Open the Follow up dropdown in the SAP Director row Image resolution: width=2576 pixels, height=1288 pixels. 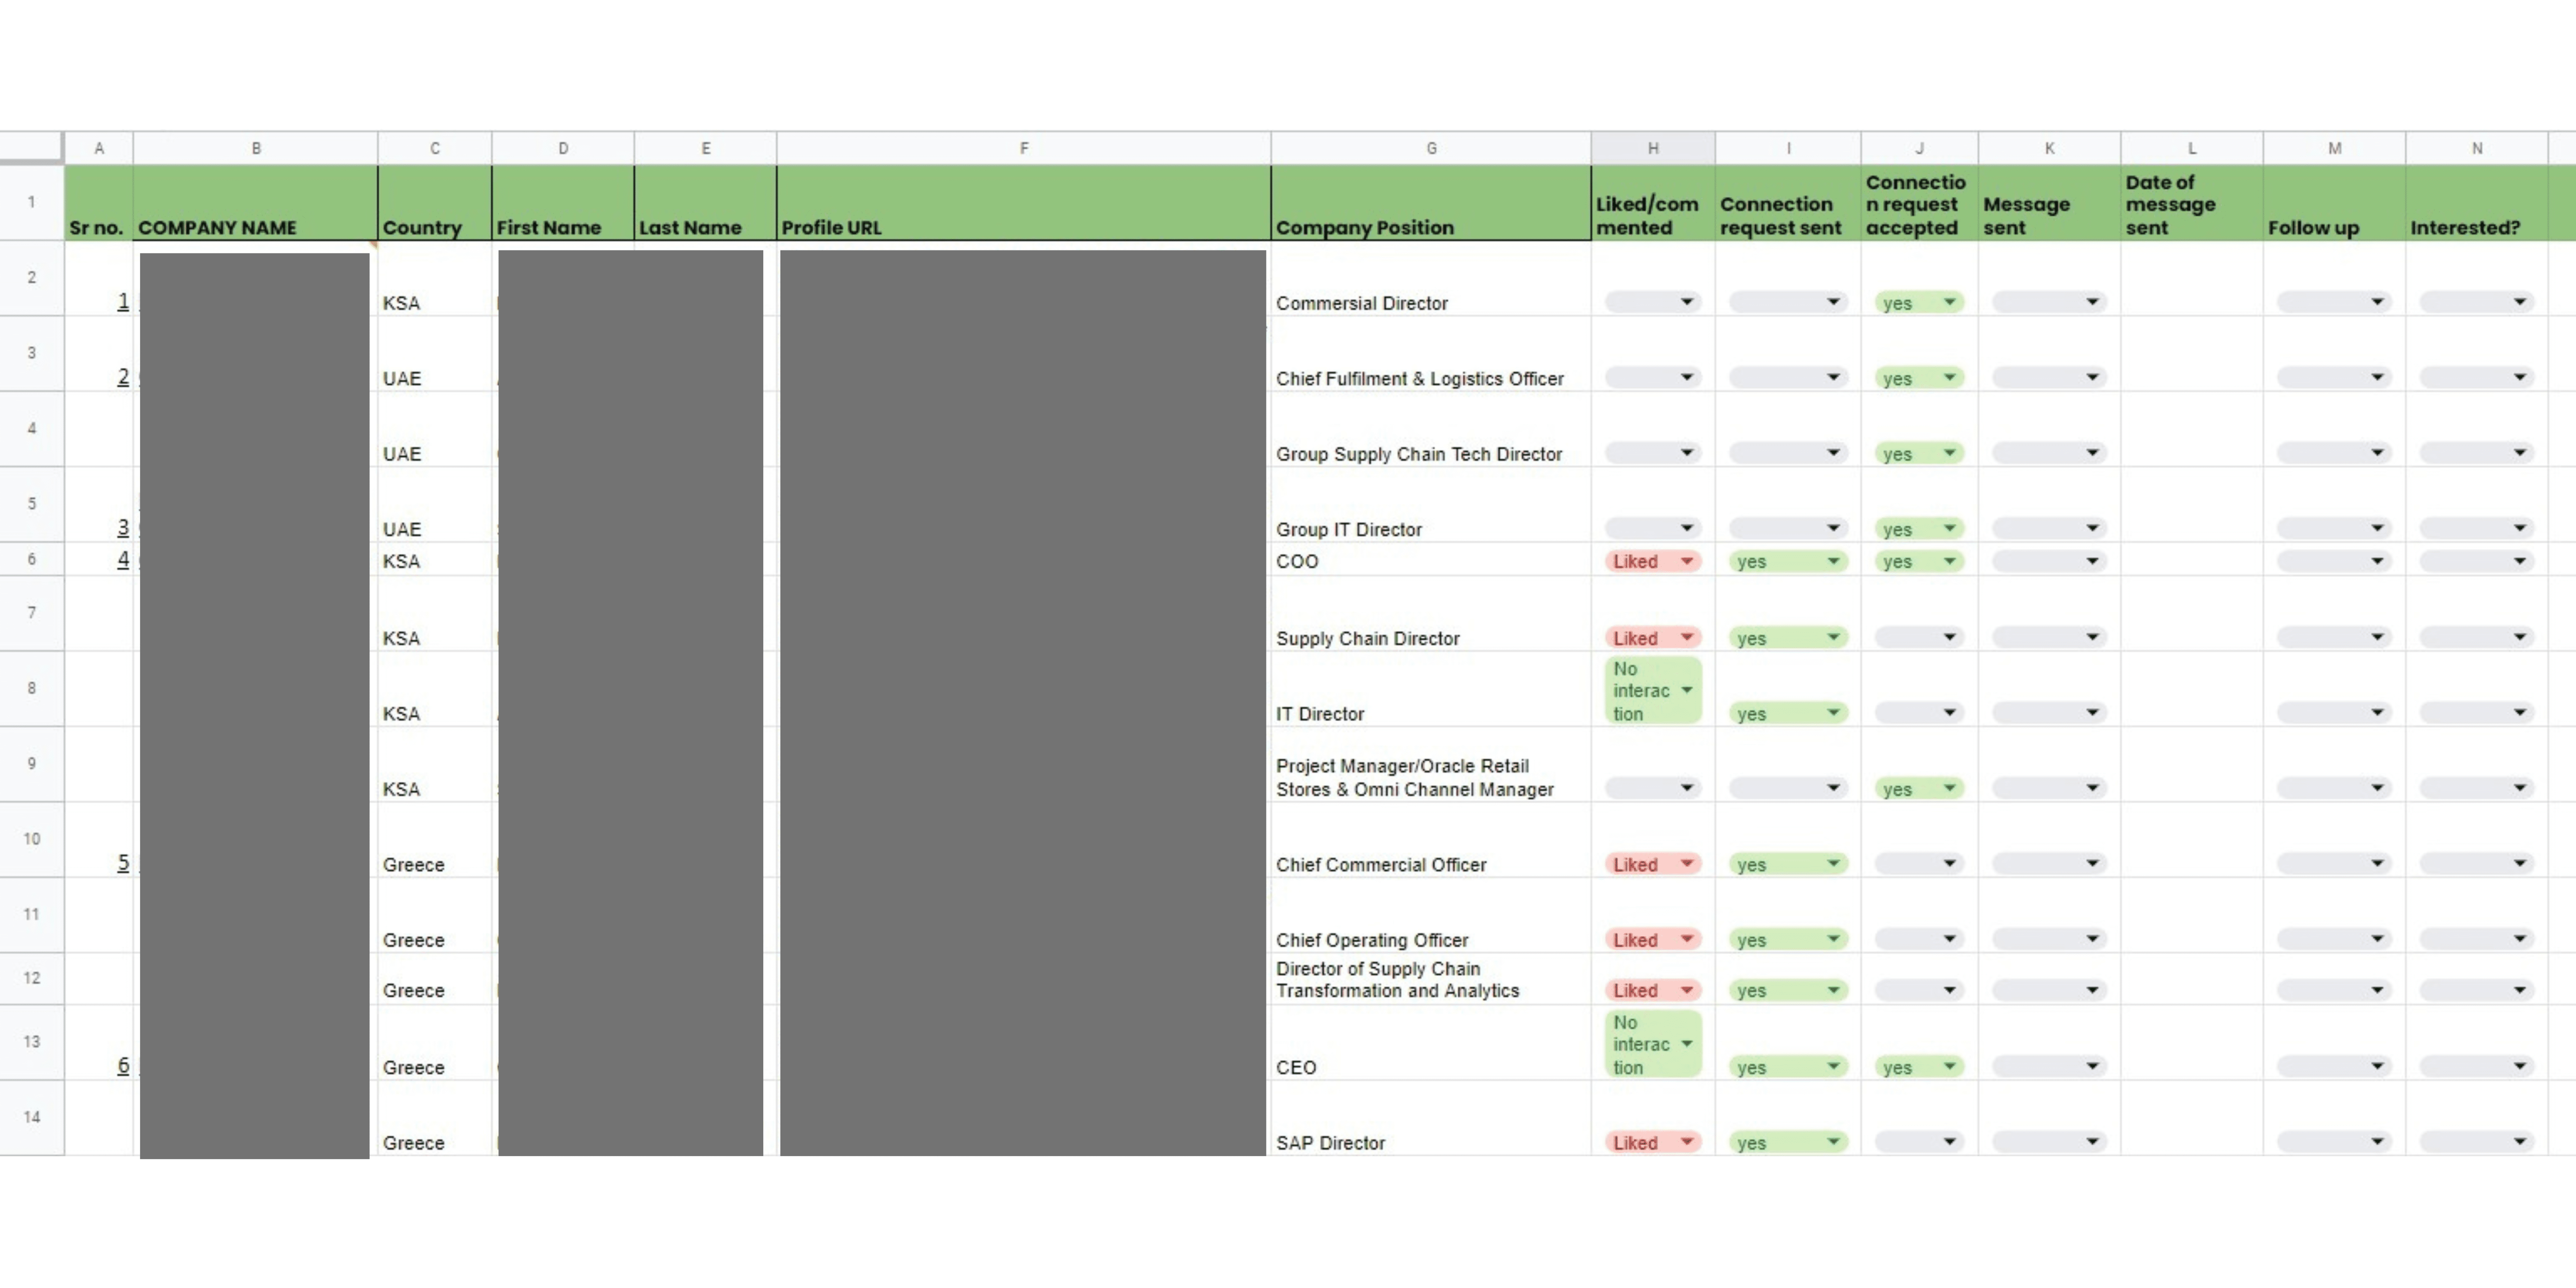pos(2334,1141)
